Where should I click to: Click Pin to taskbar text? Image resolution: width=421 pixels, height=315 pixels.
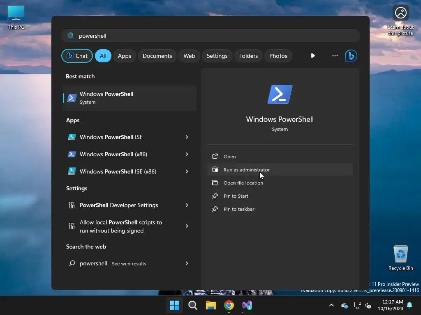click(239, 209)
